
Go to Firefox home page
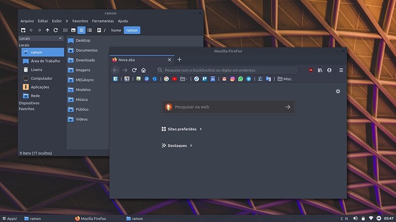click(x=143, y=70)
